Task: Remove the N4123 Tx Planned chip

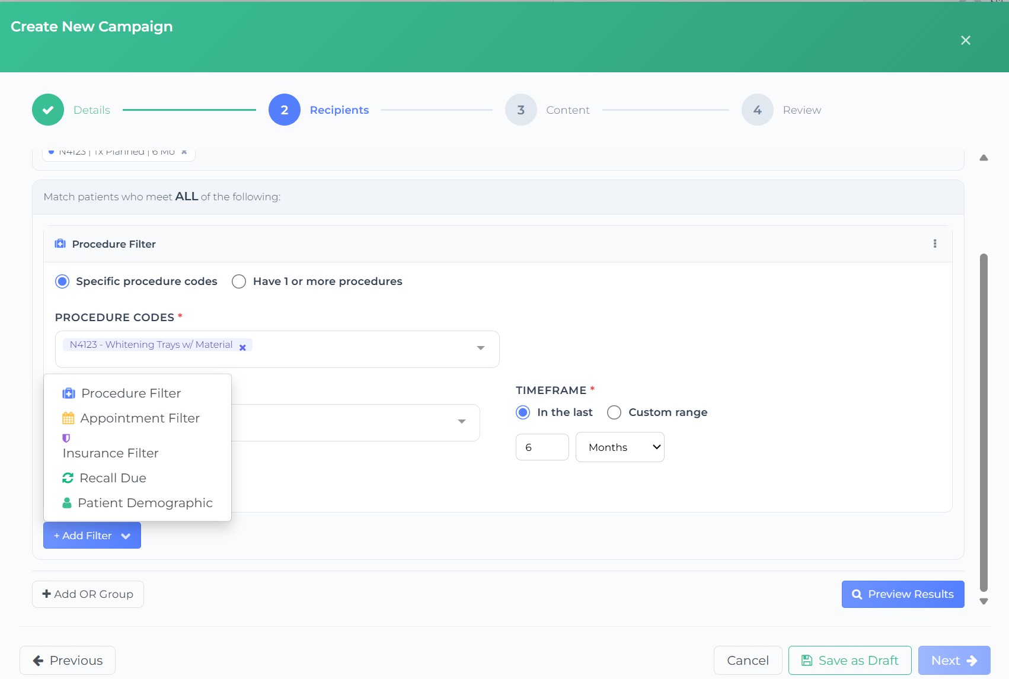Action: (x=184, y=152)
